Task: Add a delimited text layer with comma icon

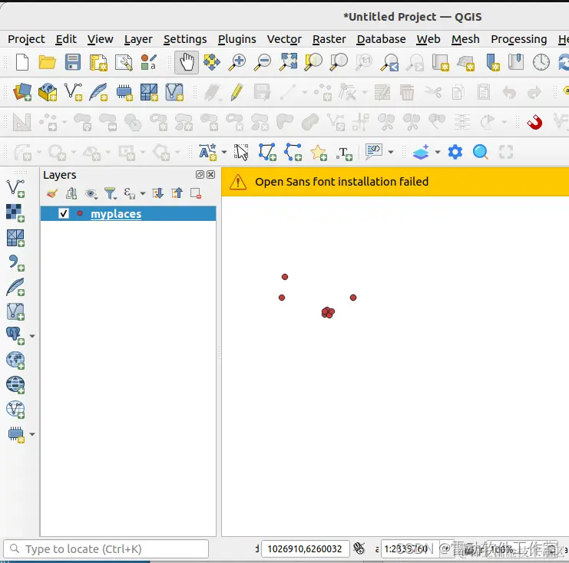Action: pyautogui.click(x=15, y=262)
